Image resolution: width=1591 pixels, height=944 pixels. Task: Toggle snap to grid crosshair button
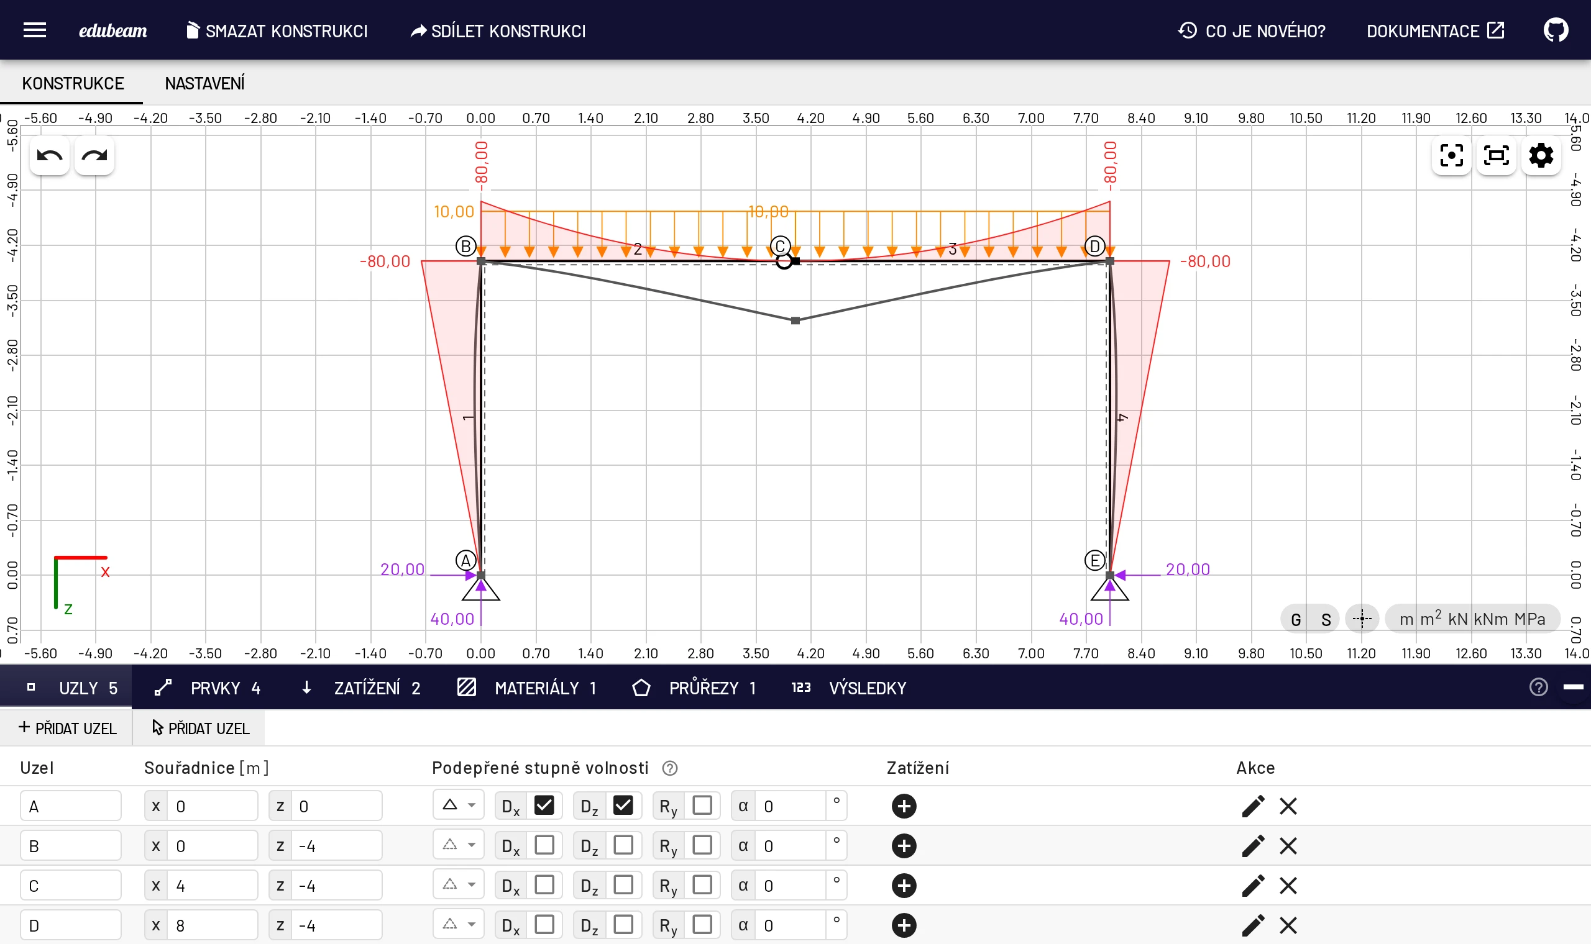tap(1362, 619)
